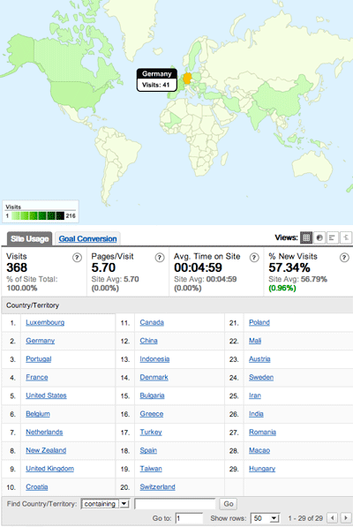Click the Go button
Image resolution: width=353 pixels, height=527 pixels.
point(229,504)
